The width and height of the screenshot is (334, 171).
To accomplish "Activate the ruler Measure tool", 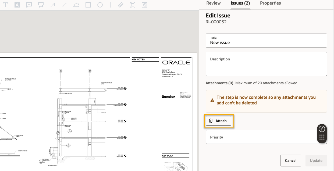I will (x=120, y=5).
